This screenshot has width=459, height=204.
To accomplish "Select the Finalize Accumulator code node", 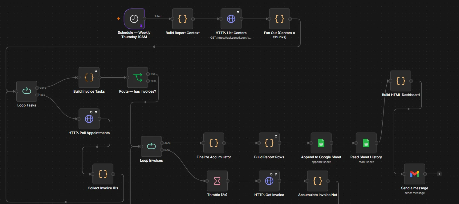I will (214, 143).
